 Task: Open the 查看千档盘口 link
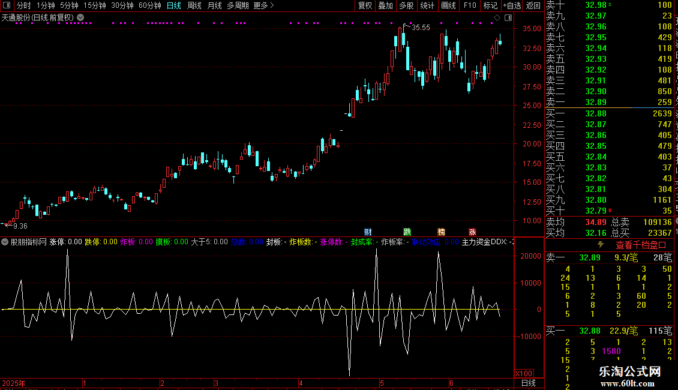pos(641,245)
